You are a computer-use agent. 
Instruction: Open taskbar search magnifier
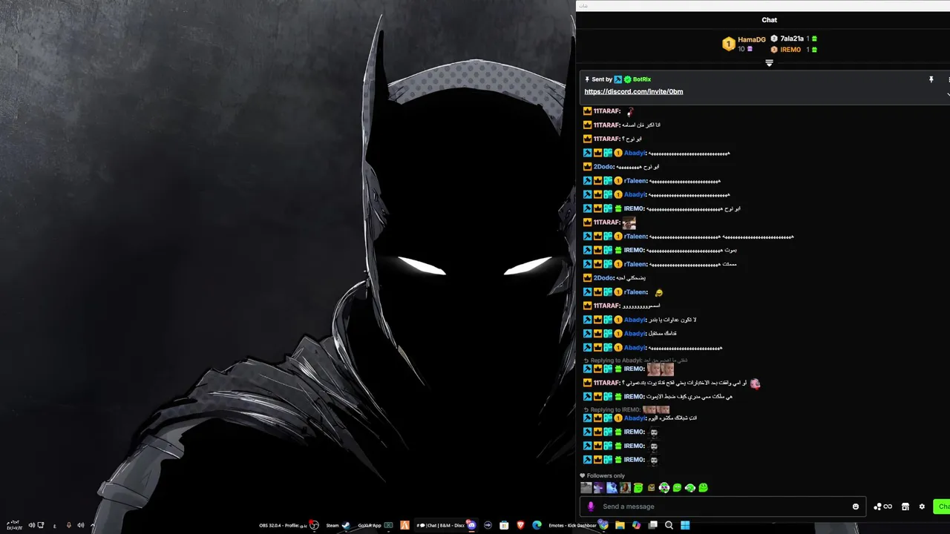pos(669,525)
